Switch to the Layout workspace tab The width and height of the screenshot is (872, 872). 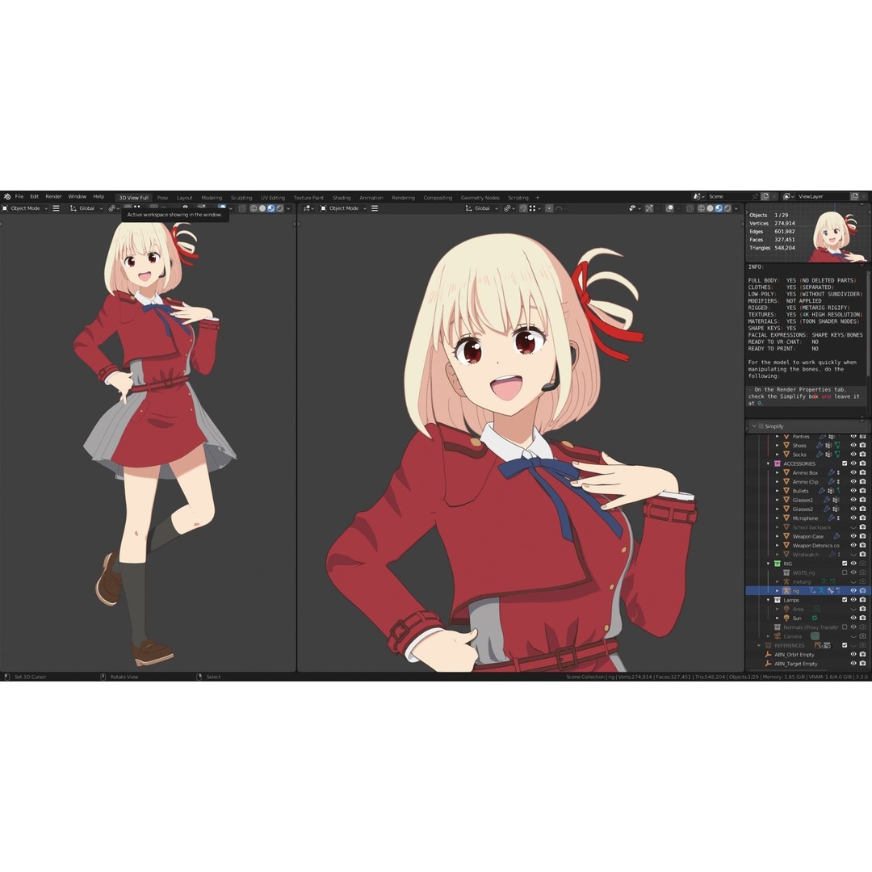coord(185,198)
